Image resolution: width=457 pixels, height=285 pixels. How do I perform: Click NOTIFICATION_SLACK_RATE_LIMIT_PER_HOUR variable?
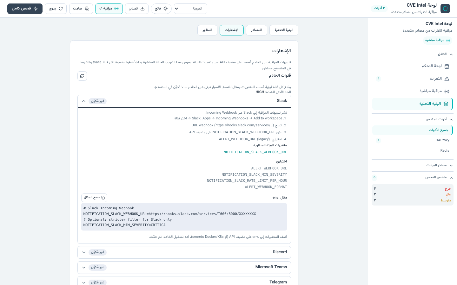247,181
